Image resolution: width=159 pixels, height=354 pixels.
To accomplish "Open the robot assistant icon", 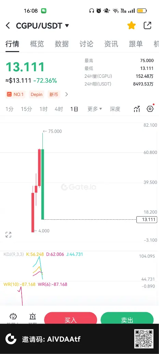I will point(13,317).
